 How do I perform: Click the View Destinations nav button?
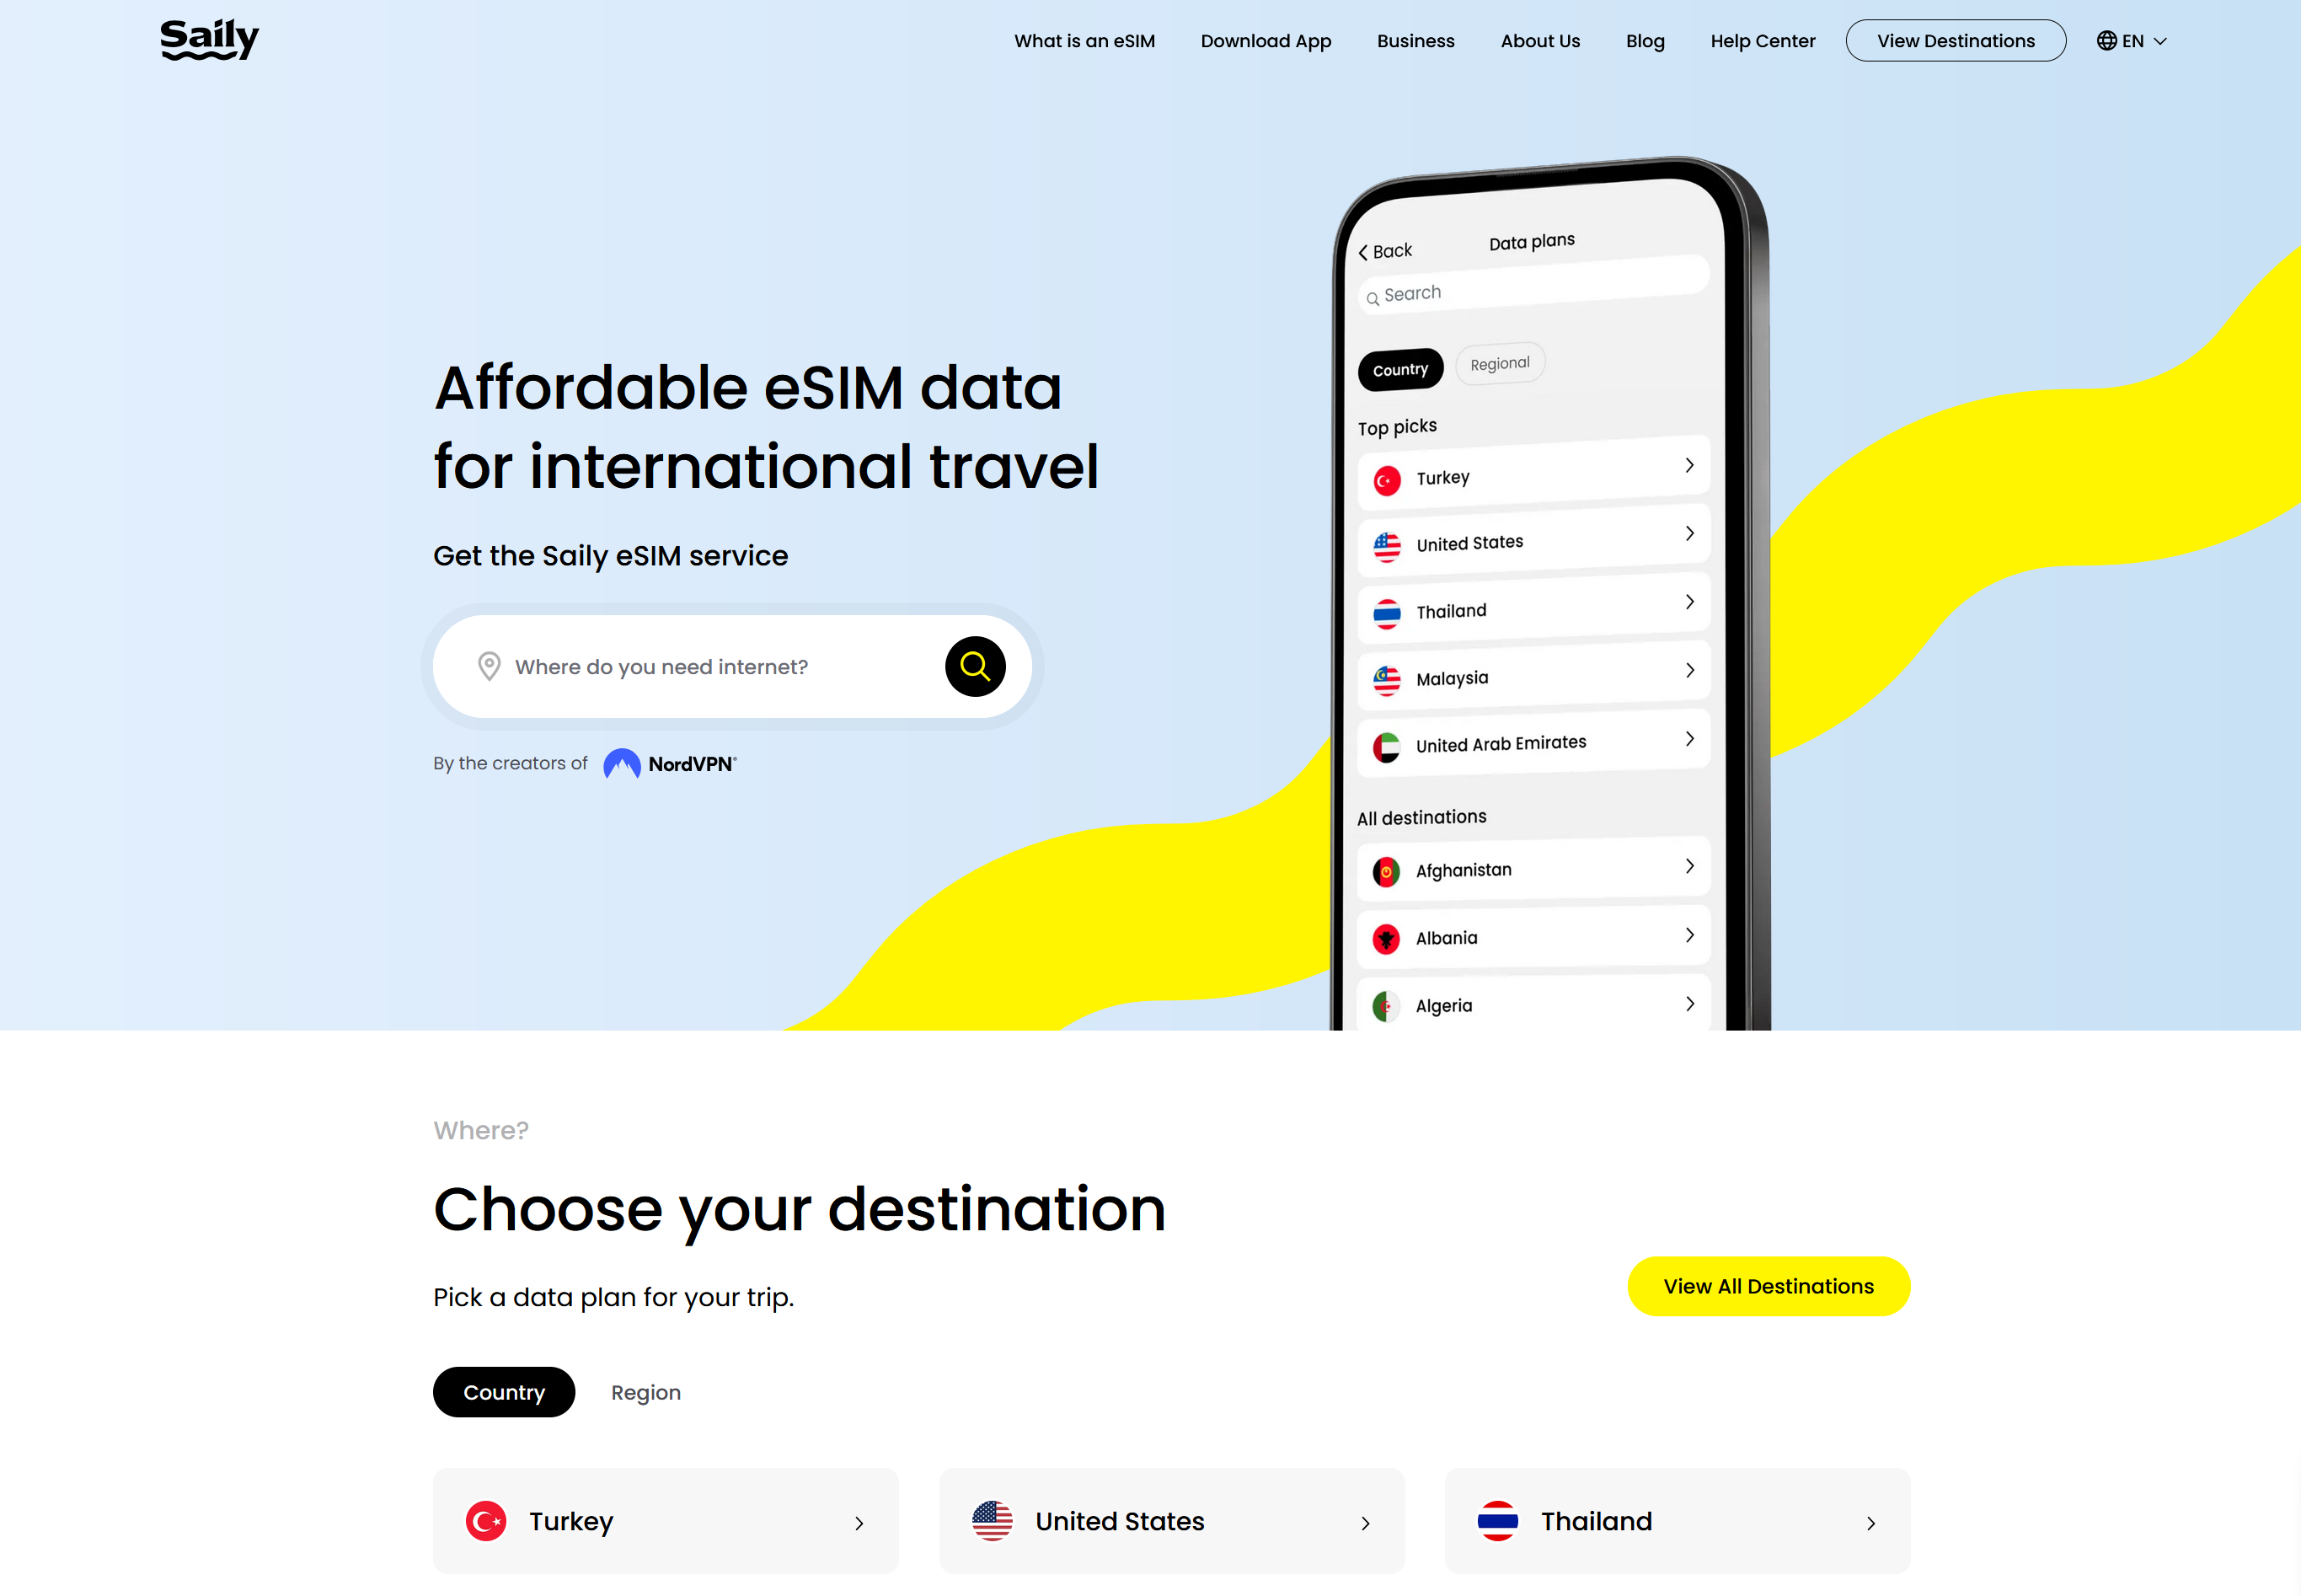tap(1955, 39)
